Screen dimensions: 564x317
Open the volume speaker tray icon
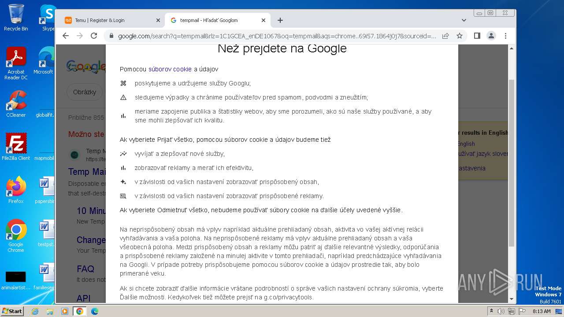(501, 311)
